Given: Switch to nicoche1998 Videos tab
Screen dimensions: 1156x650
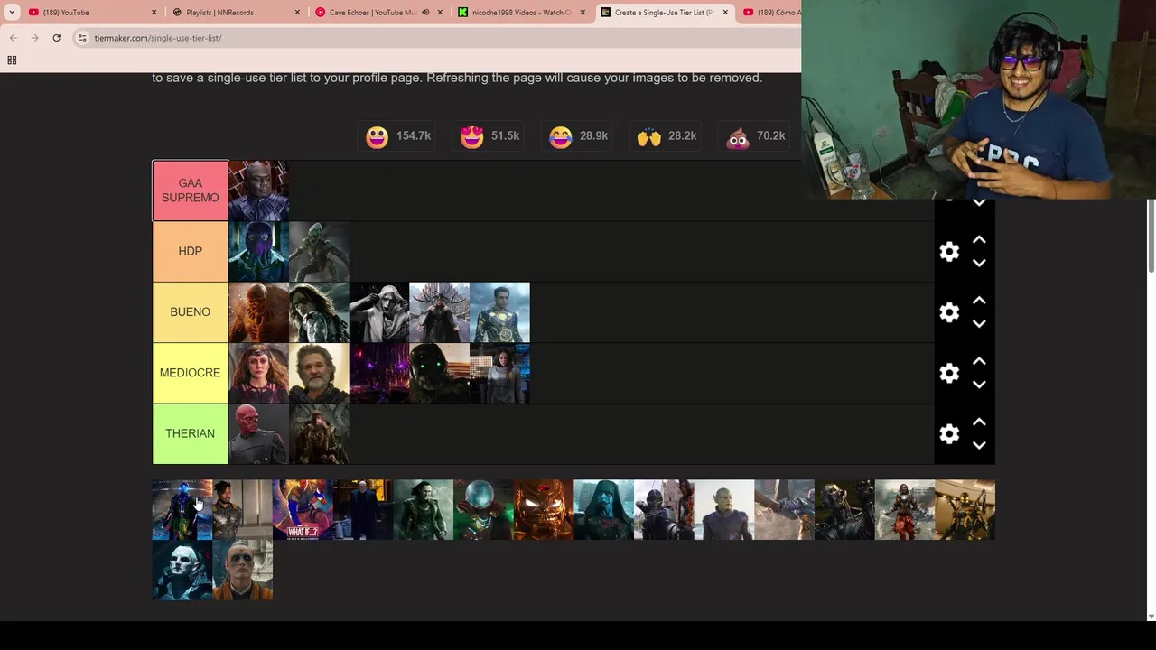Looking at the screenshot, I should click(x=523, y=13).
